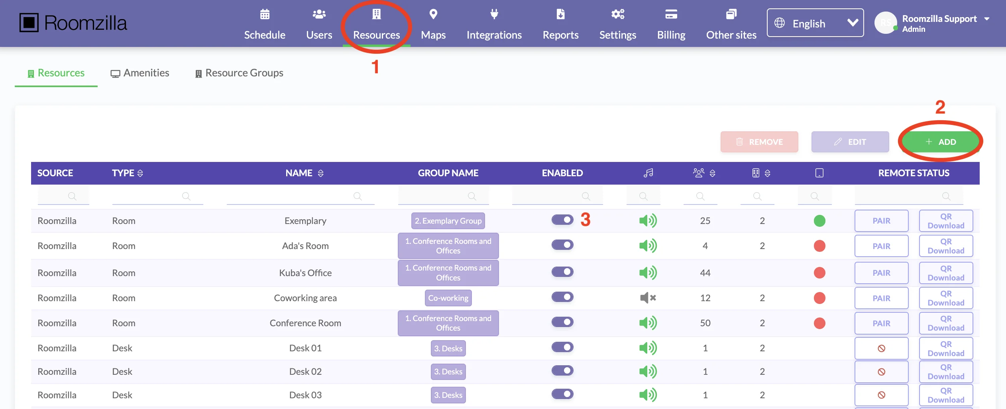1006x409 pixels.
Task: Switch to the Resource Groups tab
Action: click(x=239, y=73)
